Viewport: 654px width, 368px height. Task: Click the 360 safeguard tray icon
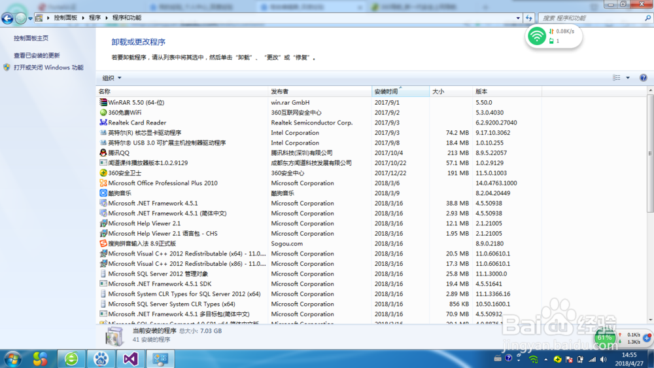(558, 359)
